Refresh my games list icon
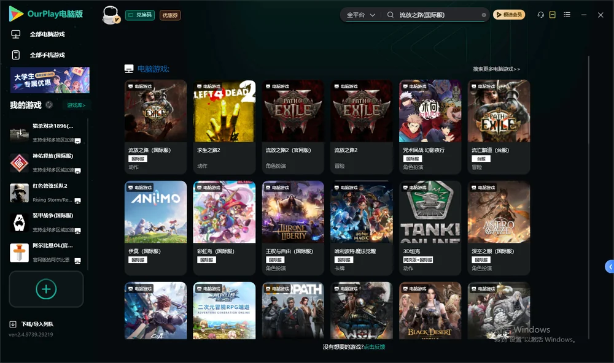The height and width of the screenshot is (363, 614). click(x=49, y=105)
